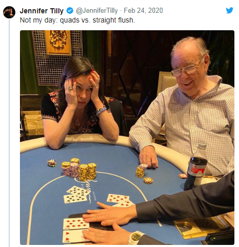Open Jennifer Tilly's round profile avatar

pyautogui.click(x=9, y=12)
